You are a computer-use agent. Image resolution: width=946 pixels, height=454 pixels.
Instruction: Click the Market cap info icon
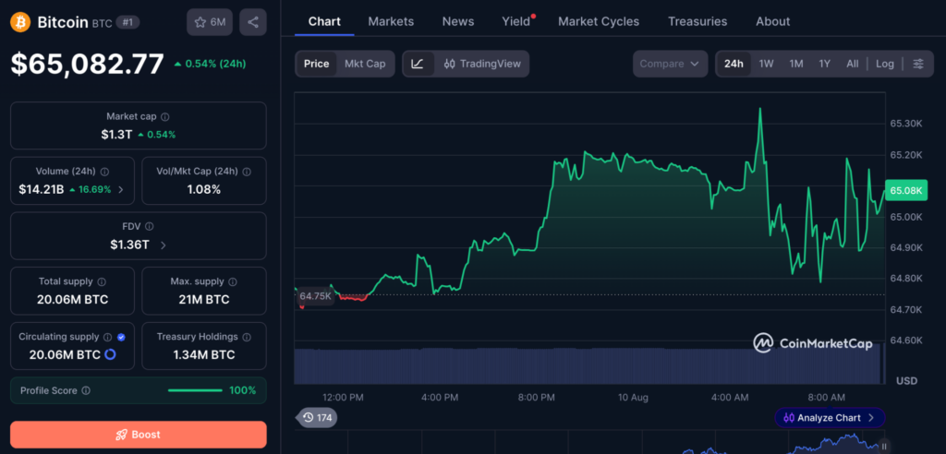pyautogui.click(x=165, y=116)
